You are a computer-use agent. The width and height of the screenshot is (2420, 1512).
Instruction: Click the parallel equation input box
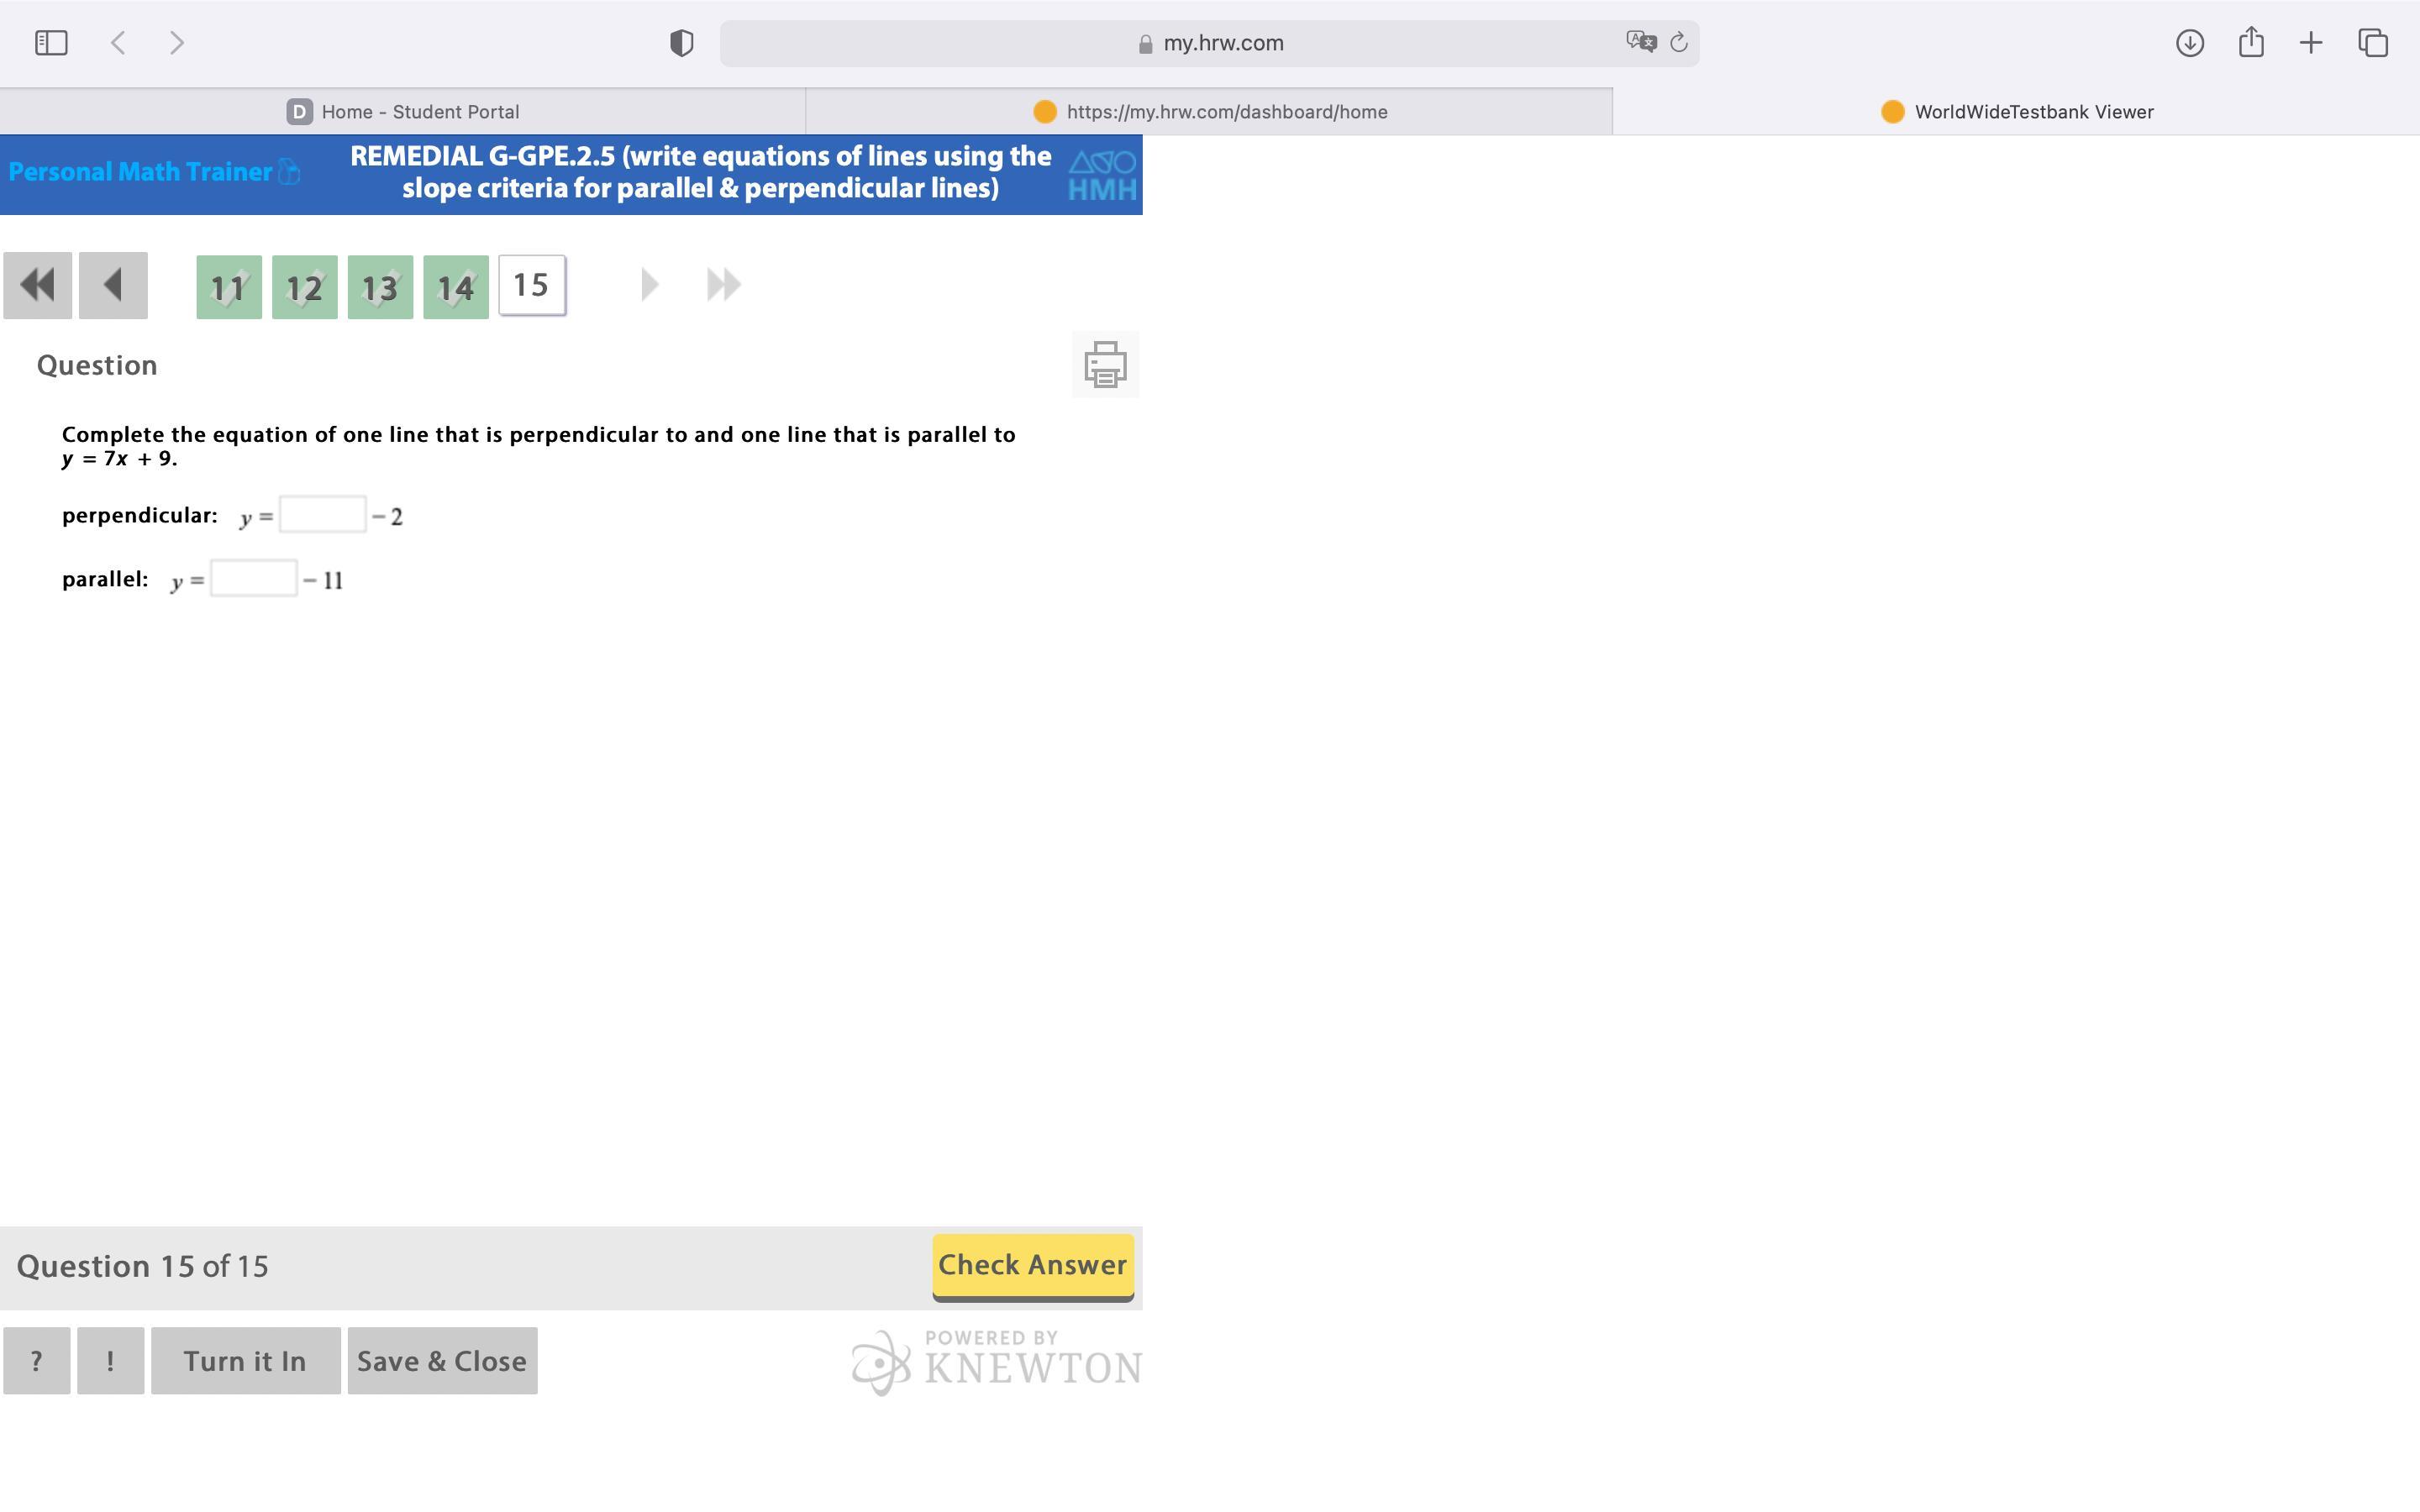(253, 579)
